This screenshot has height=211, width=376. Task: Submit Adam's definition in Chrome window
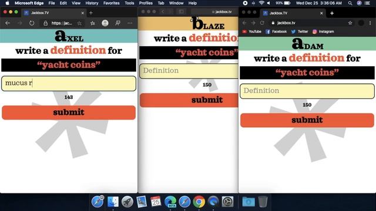[307, 120]
